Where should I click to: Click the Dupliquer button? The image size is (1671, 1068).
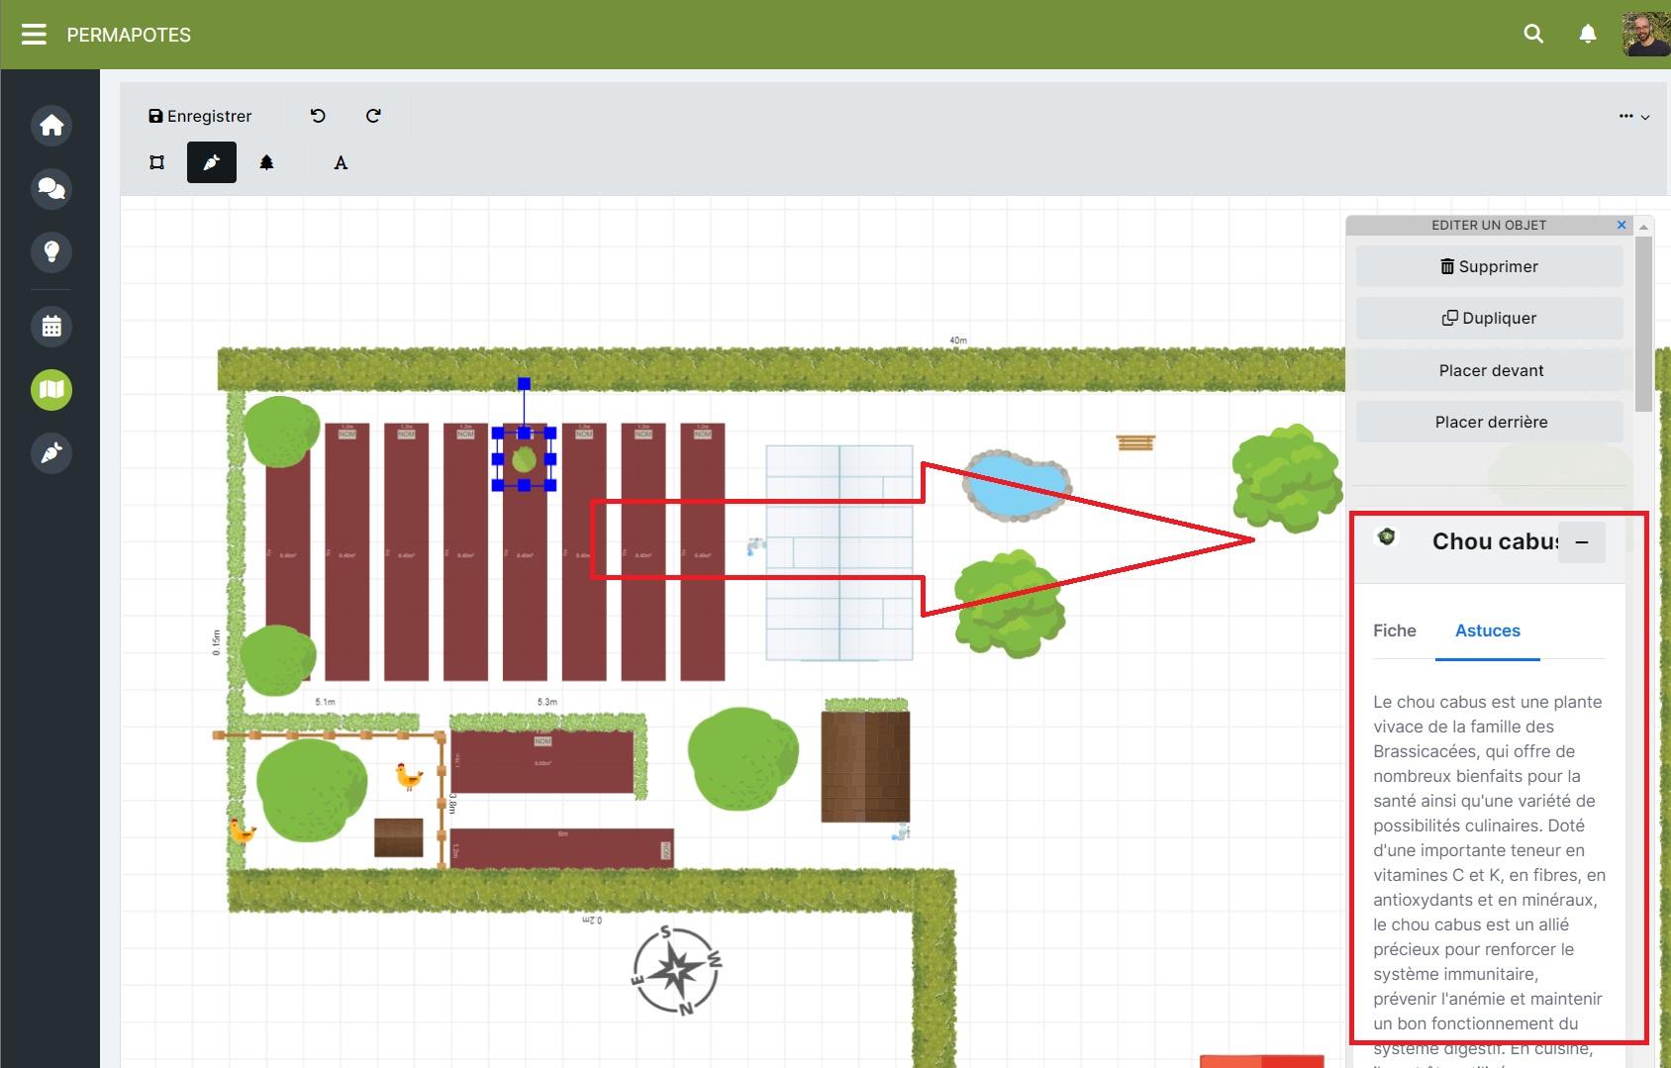click(1489, 318)
